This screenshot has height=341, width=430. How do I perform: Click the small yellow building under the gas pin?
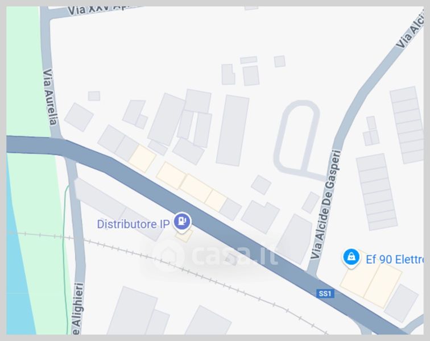184,236
